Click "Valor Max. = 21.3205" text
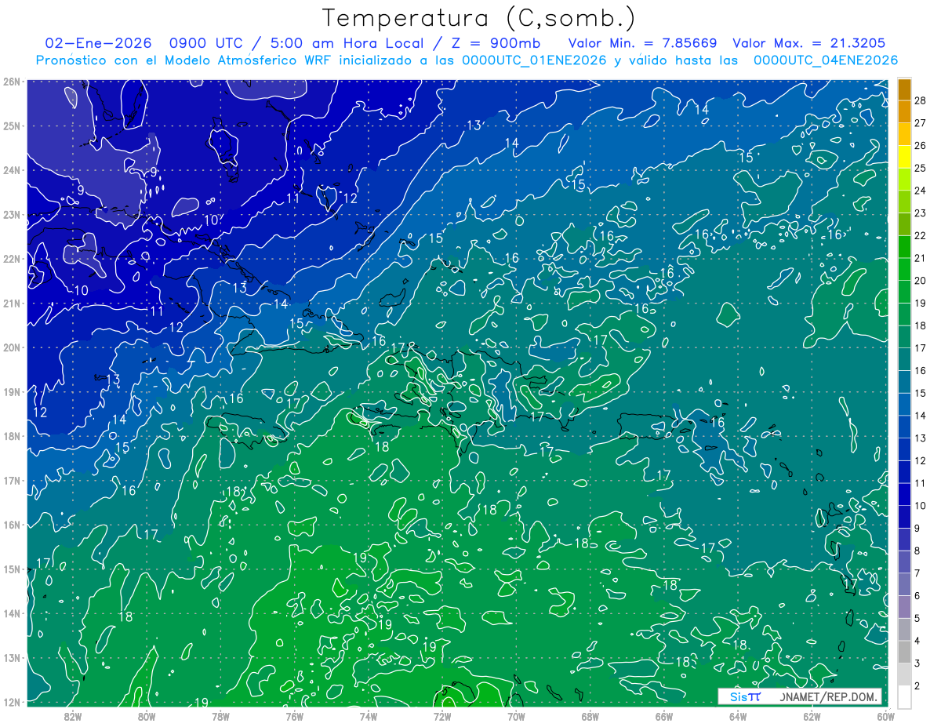 pyautogui.click(x=808, y=43)
